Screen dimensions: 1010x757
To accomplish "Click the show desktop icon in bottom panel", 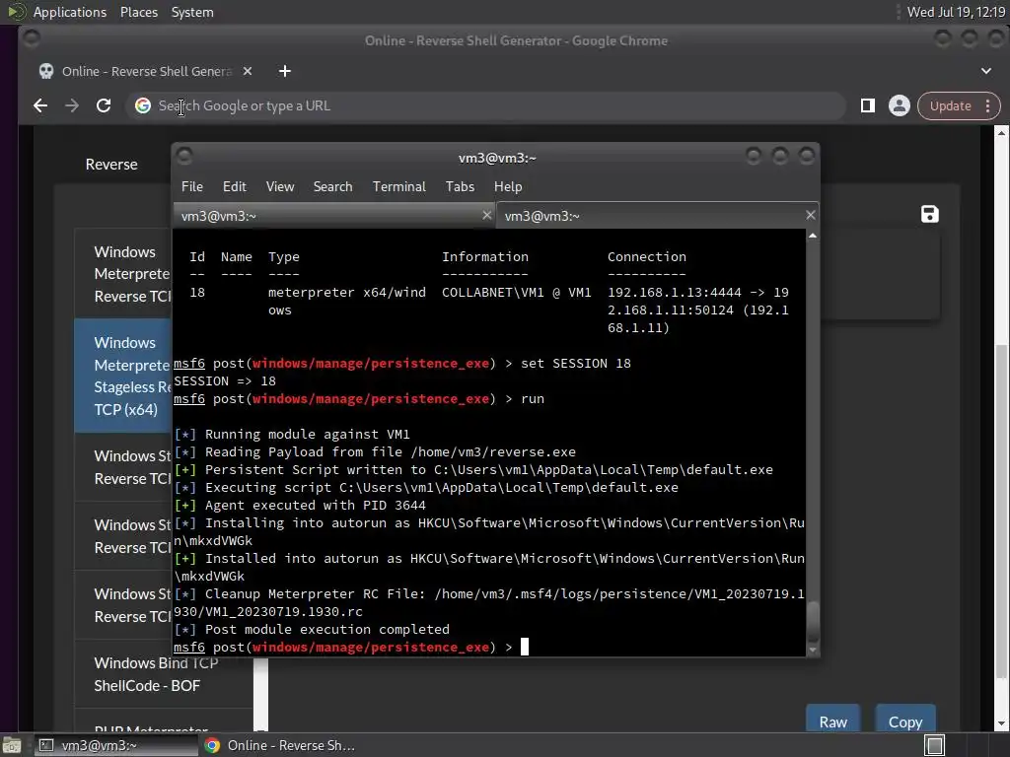I will click(11, 745).
